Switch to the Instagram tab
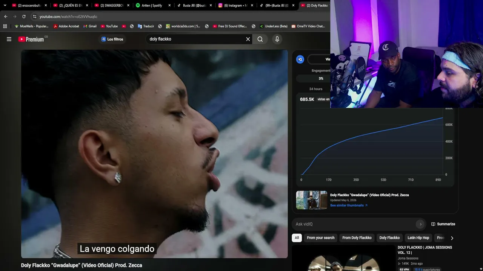The height and width of the screenshot is (271, 483). tap(235, 5)
